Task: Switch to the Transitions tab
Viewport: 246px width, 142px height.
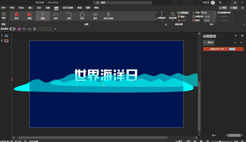Action: click(x=48, y=8)
